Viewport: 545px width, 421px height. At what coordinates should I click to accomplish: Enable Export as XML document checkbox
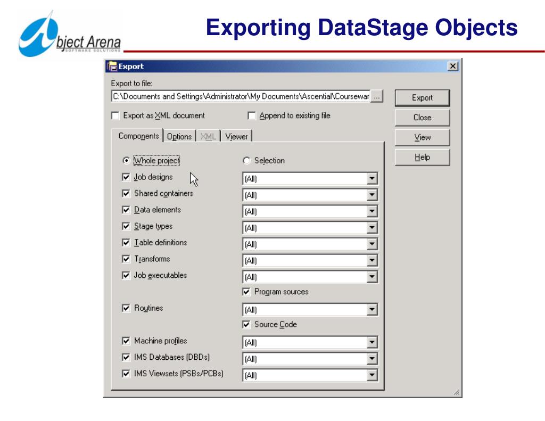[x=115, y=116]
